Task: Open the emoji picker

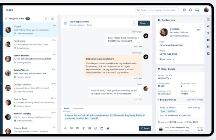Action: 96,128
